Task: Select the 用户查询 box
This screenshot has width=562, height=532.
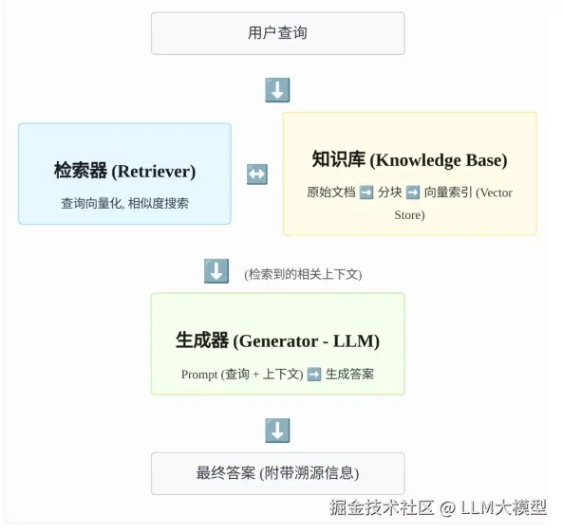Action: click(x=278, y=33)
